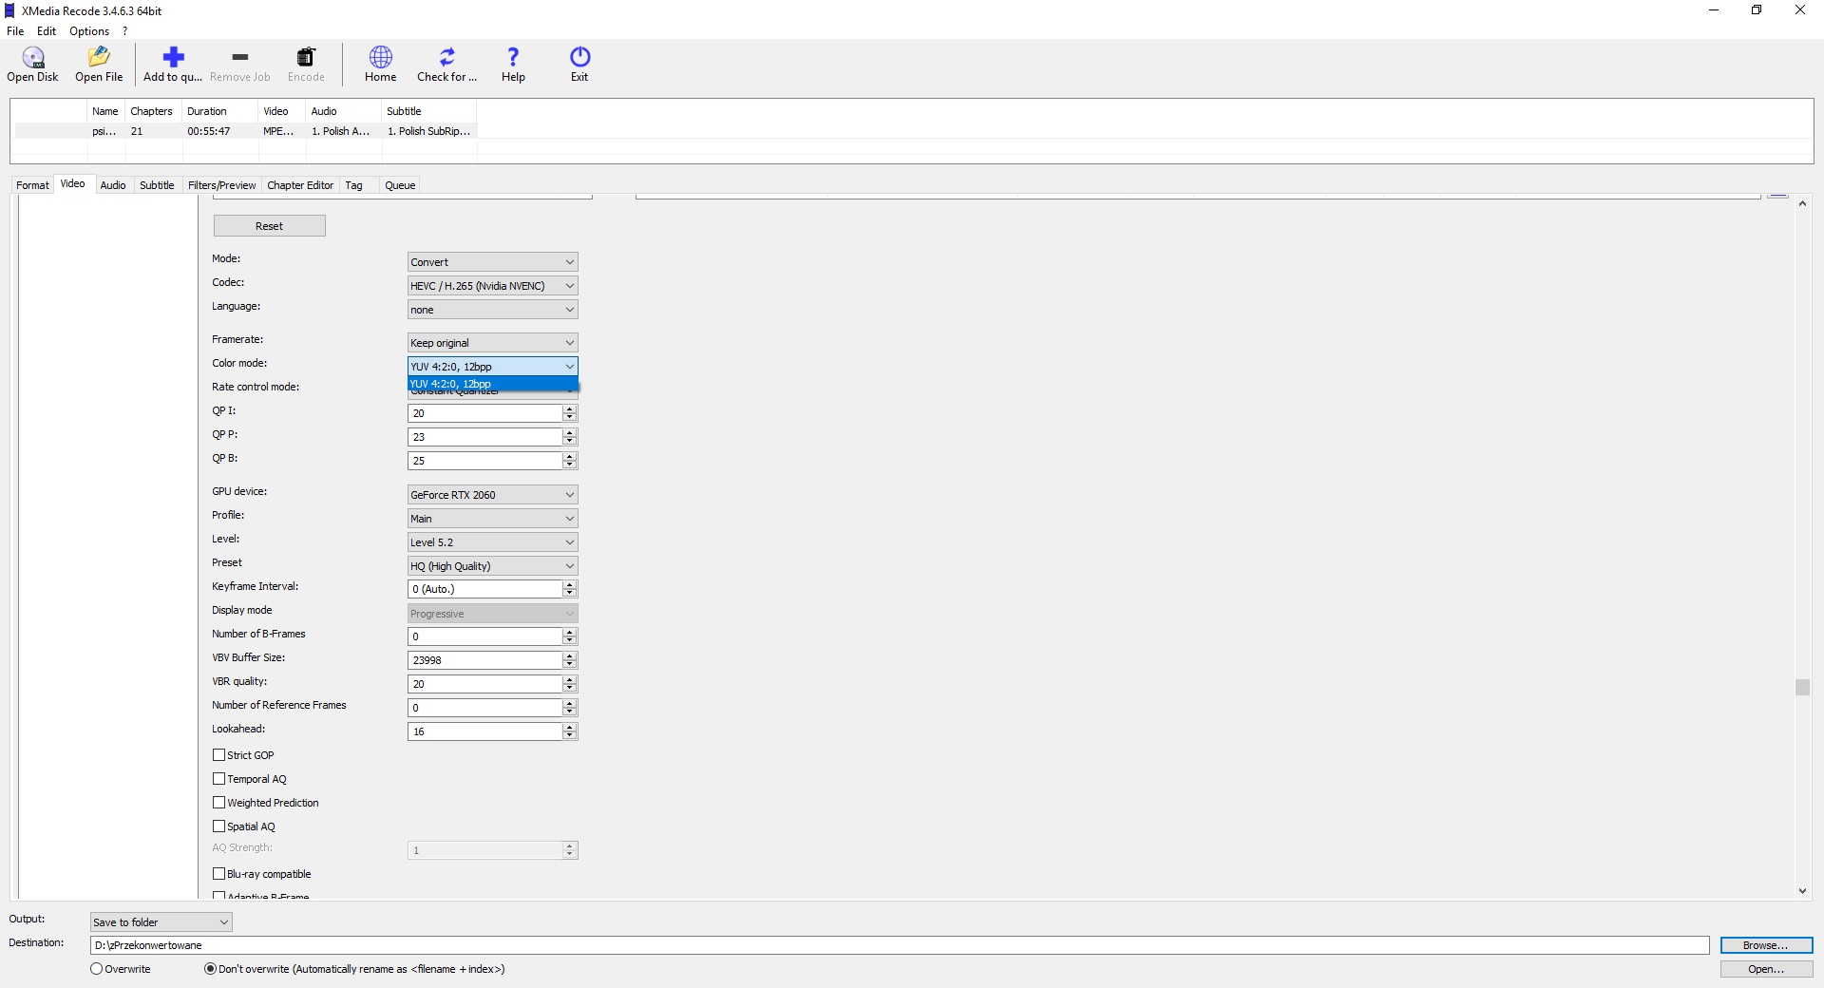The image size is (1824, 988).
Task: Click the Reset button
Action: click(269, 226)
